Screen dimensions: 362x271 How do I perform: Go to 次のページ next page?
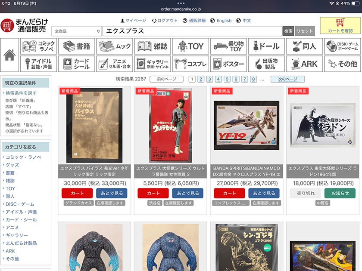tap(287, 79)
